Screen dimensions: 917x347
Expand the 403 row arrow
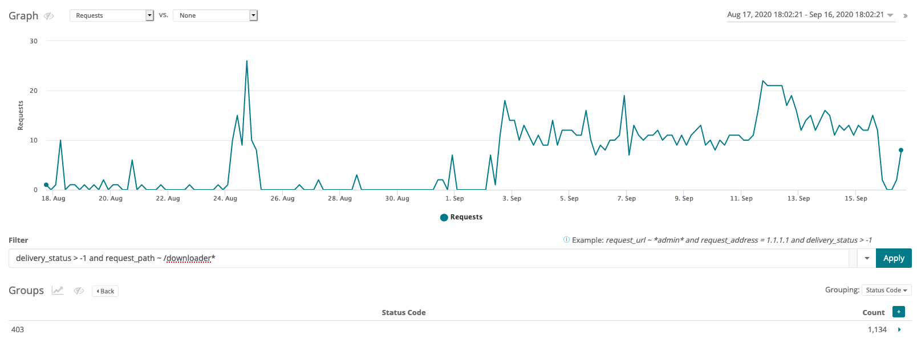point(899,329)
